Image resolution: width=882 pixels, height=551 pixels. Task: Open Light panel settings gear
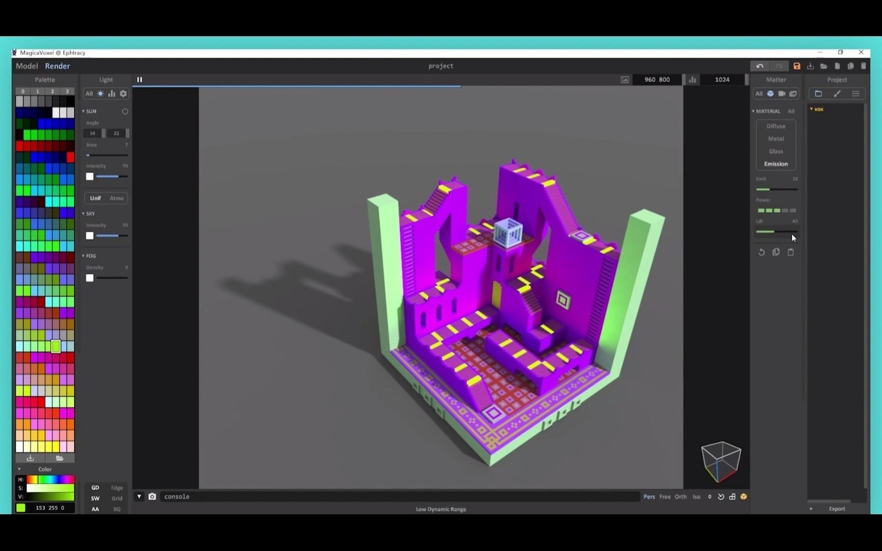click(x=123, y=93)
